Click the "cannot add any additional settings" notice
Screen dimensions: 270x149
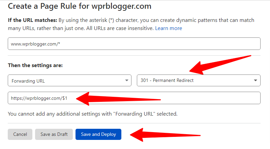(x=93, y=114)
